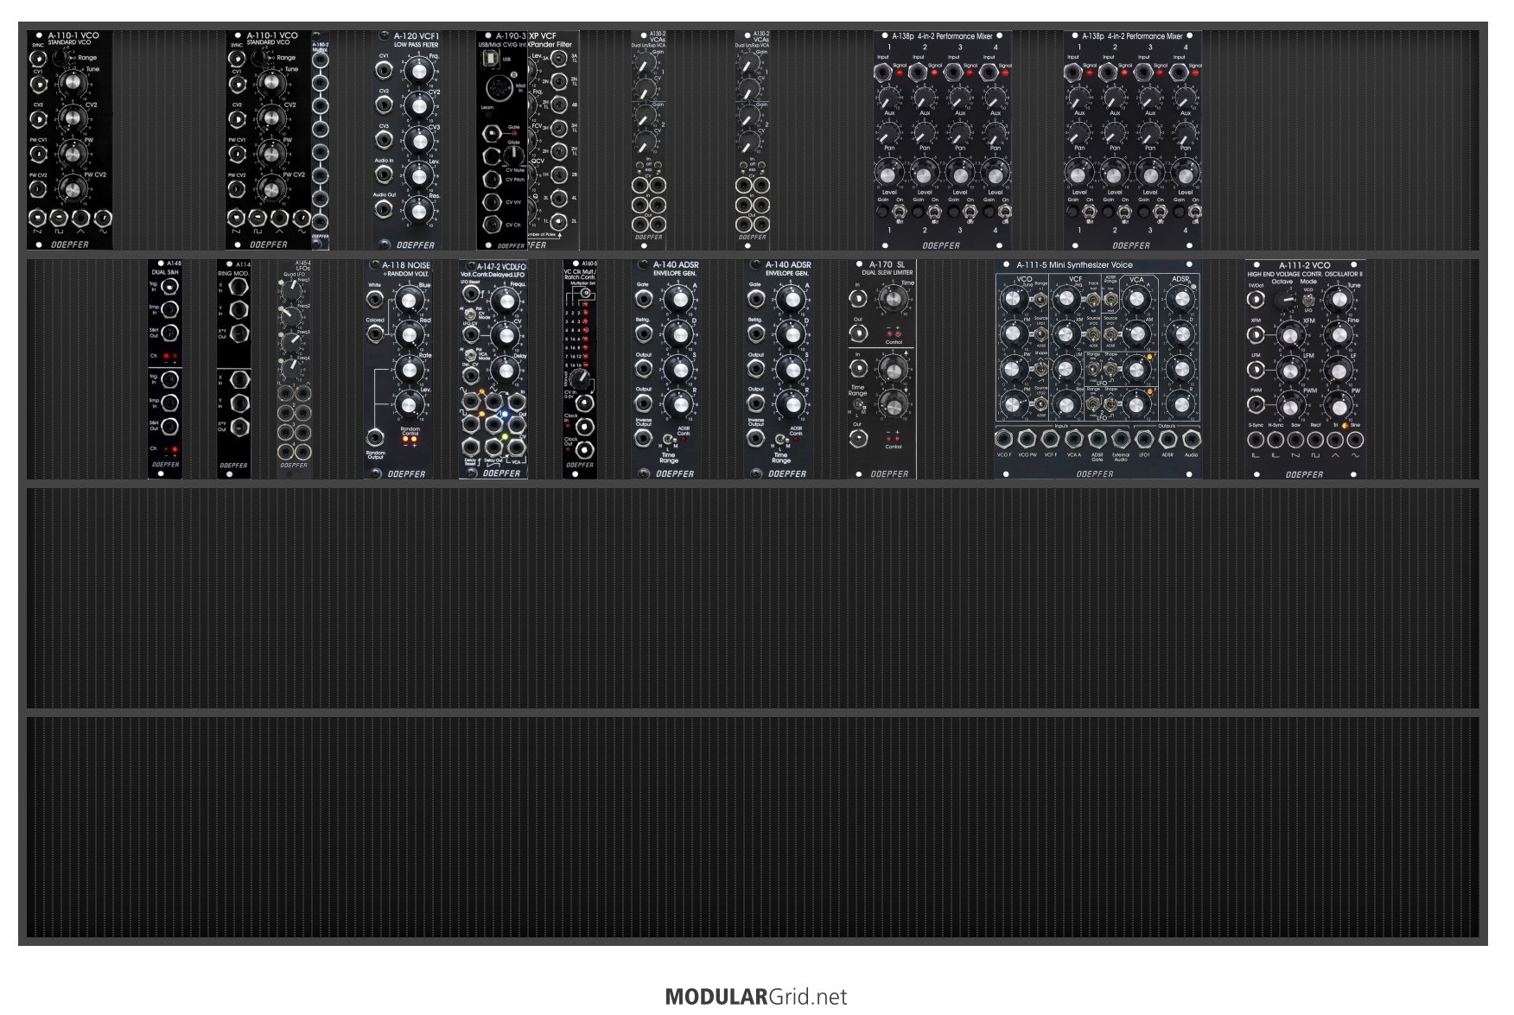
Task: Click the LFO1 output jack on A-111-5
Action: tap(1144, 439)
